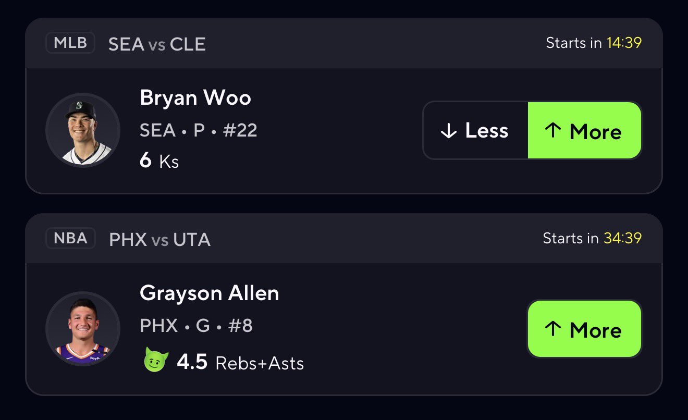Click the green demon emoji icon
Screen dimensions: 688x420
coord(156,362)
